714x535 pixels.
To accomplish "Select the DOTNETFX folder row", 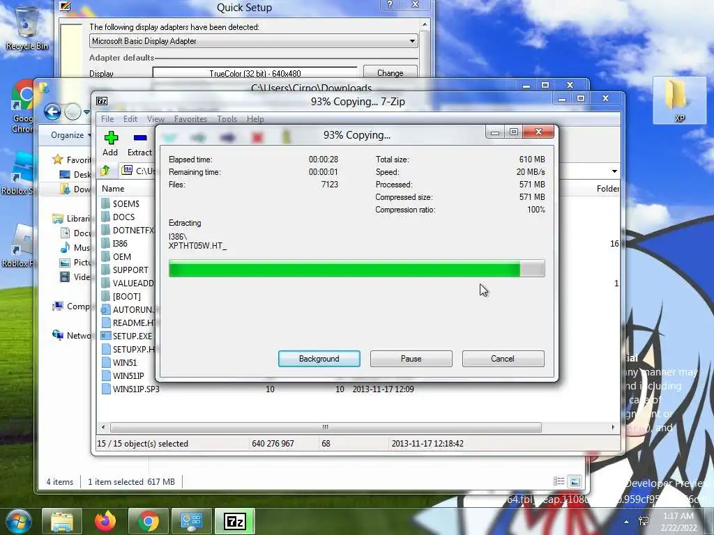I will click(x=133, y=230).
